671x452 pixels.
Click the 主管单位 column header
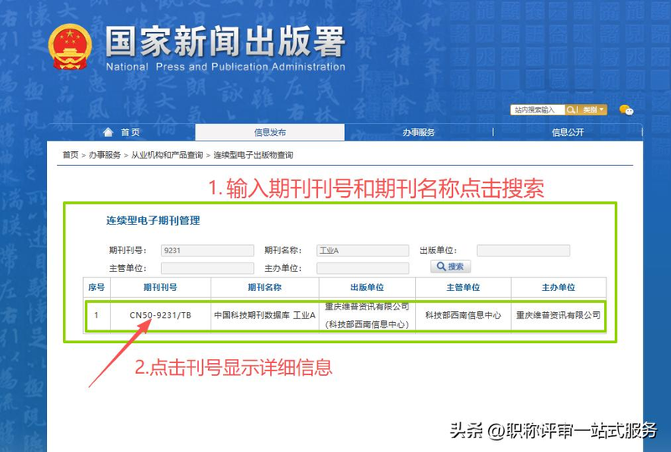point(463,287)
